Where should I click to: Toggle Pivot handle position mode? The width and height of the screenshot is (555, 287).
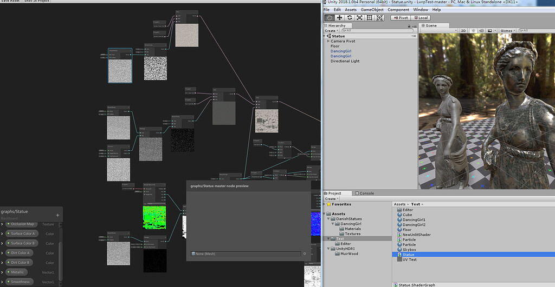click(x=401, y=18)
